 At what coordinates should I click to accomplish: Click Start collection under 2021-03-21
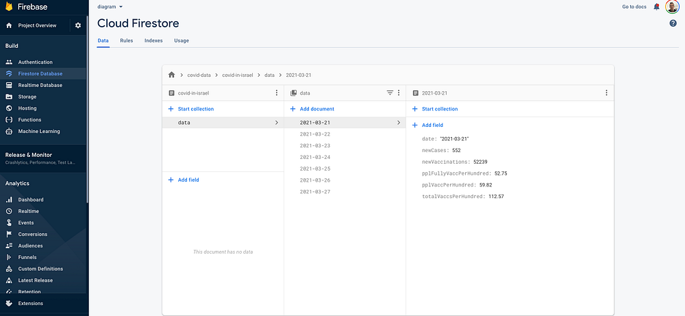pyautogui.click(x=435, y=109)
